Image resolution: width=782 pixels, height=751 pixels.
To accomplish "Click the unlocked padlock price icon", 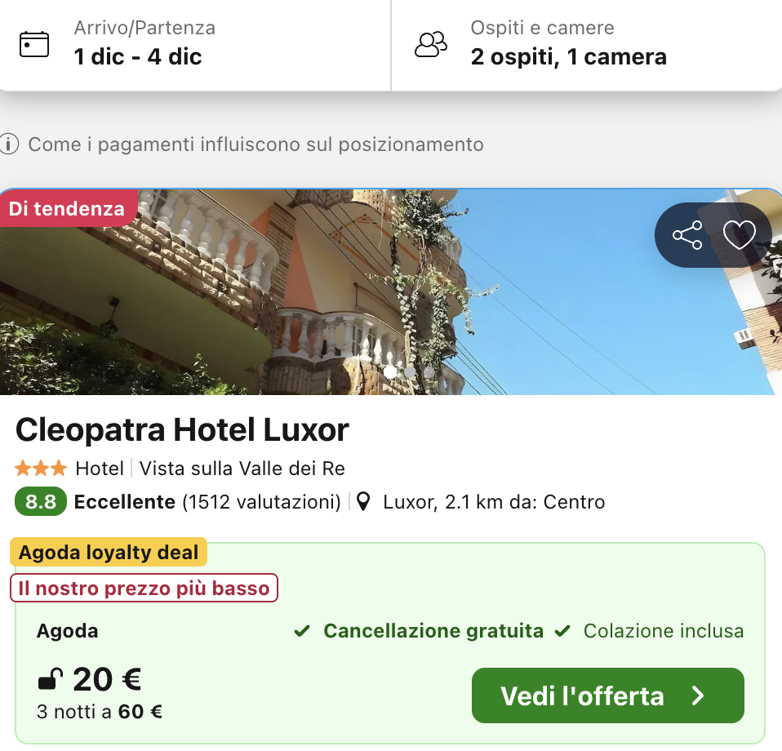I will point(51,679).
